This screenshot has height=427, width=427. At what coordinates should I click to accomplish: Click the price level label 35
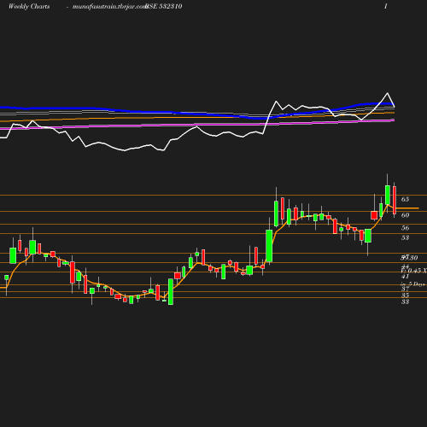405,295
